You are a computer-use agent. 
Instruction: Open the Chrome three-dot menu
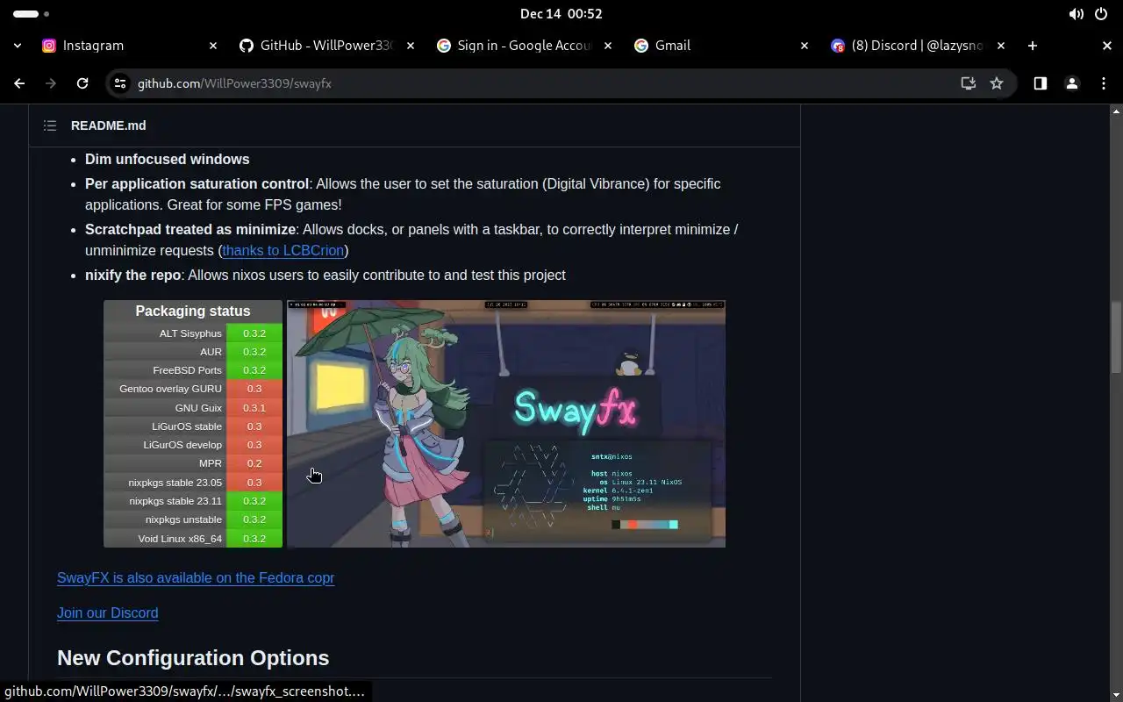(x=1104, y=83)
